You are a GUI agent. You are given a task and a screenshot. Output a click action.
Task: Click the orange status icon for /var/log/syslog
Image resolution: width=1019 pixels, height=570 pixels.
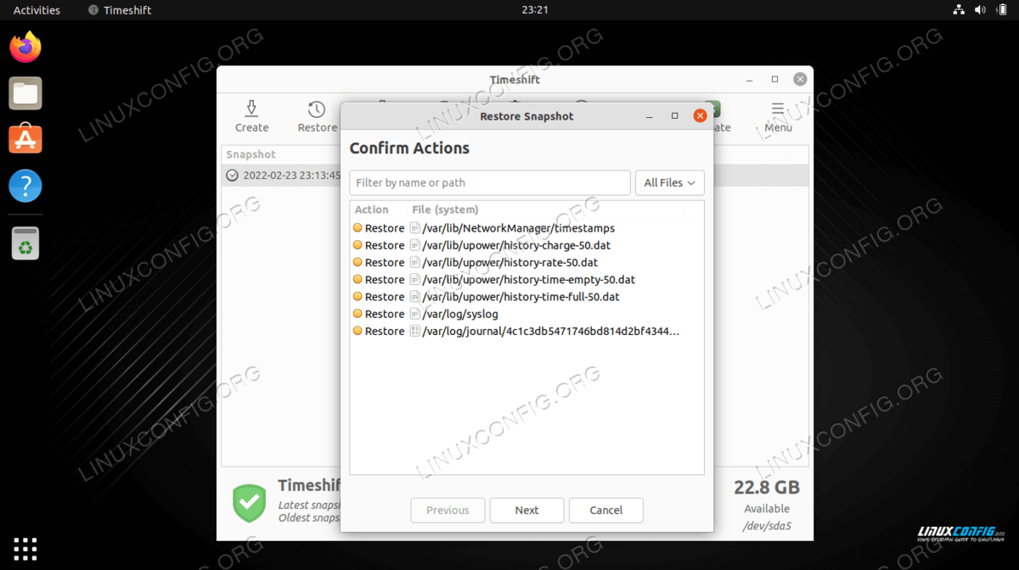(357, 314)
